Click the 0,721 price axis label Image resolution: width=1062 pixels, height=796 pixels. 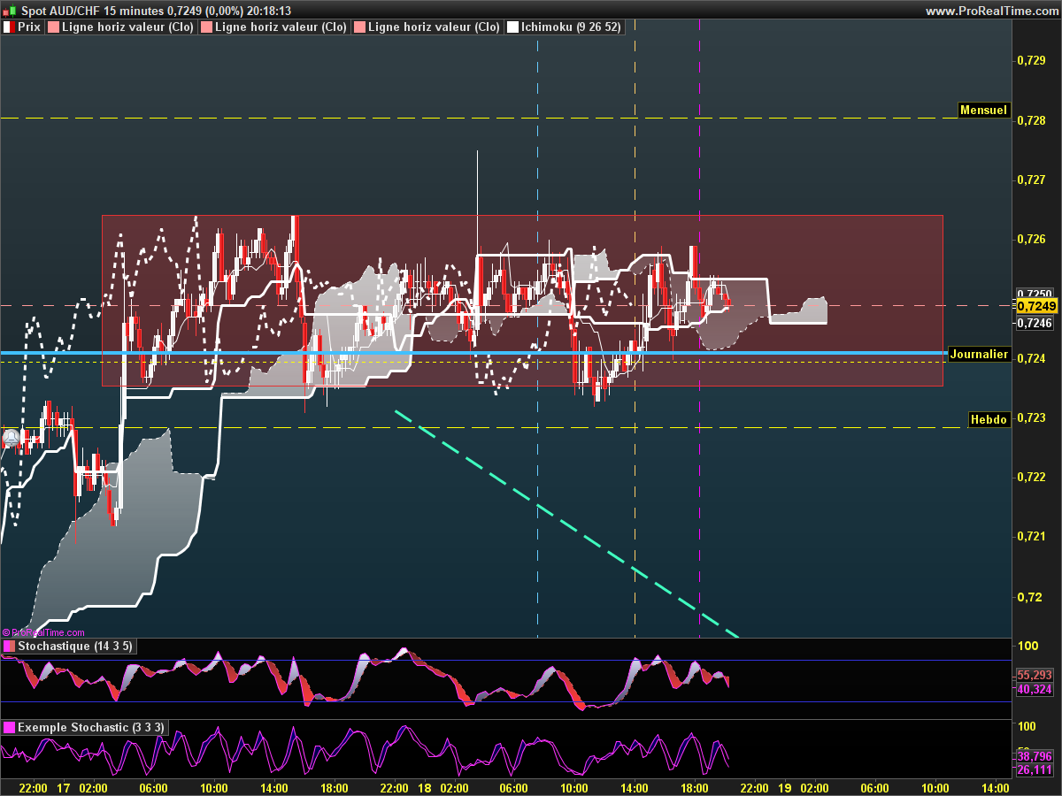pyautogui.click(x=1032, y=536)
